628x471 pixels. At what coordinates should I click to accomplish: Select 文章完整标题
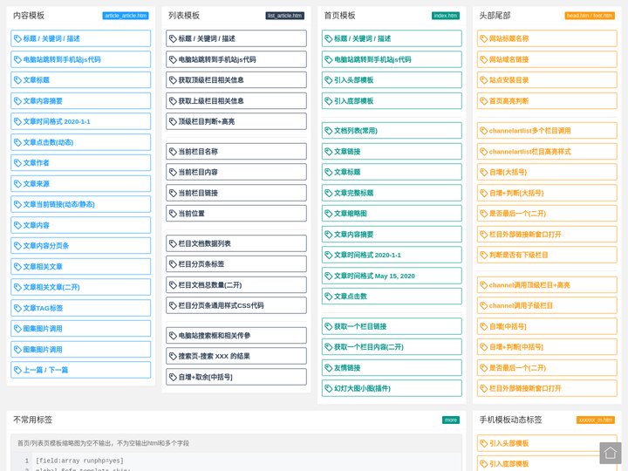(392, 193)
